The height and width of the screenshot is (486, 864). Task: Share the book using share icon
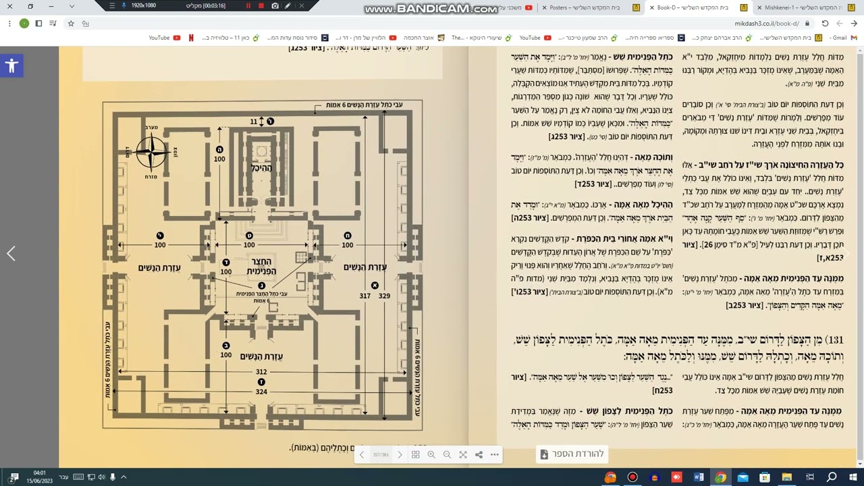479,455
